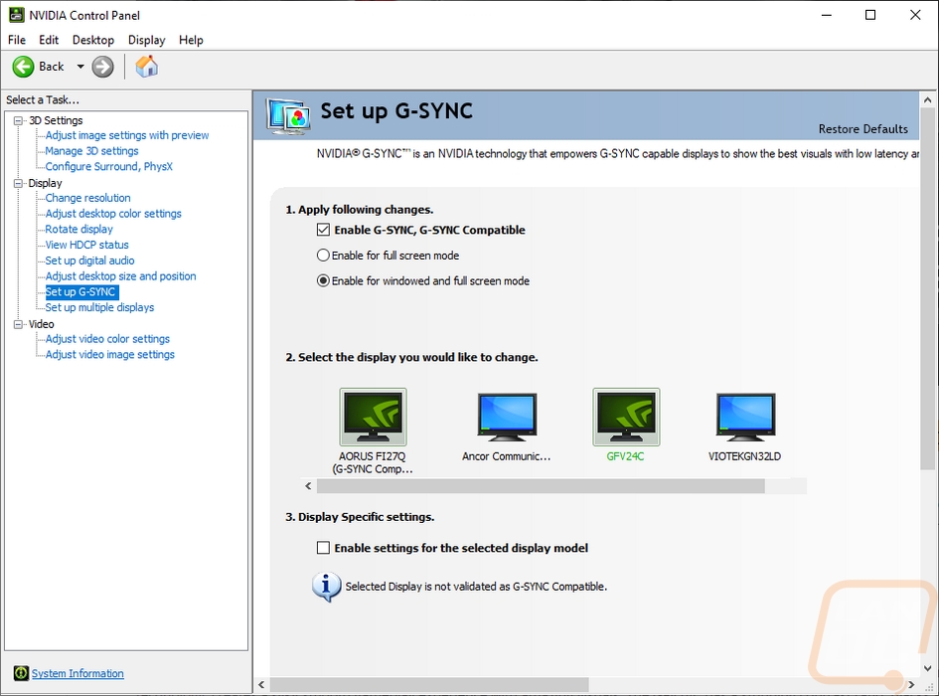This screenshot has height=696, width=939.
Task: Open Rotate display task
Action: 79,229
